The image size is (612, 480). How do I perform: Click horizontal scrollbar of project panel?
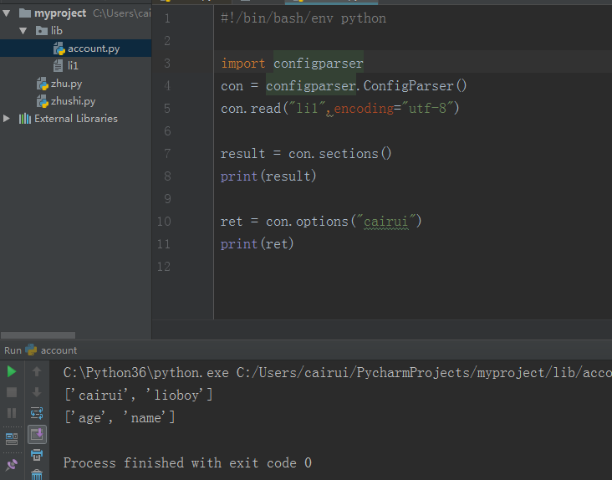click(38, 335)
